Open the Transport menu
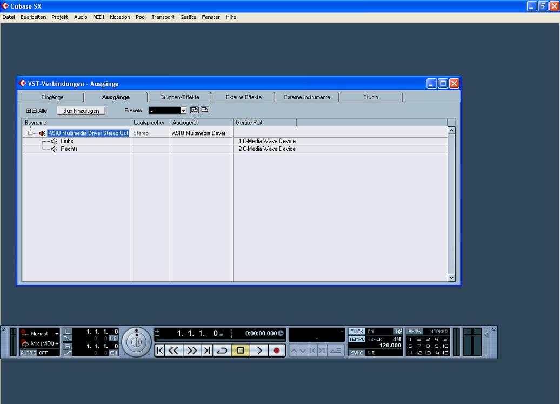The height and width of the screenshot is (404, 560). click(163, 17)
